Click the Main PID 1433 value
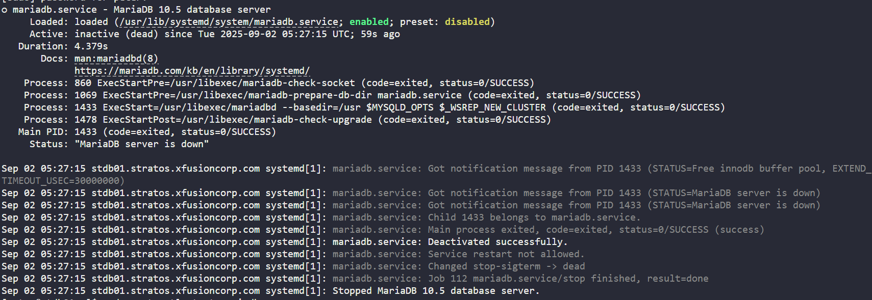872x300 pixels. click(x=85, y=132)
